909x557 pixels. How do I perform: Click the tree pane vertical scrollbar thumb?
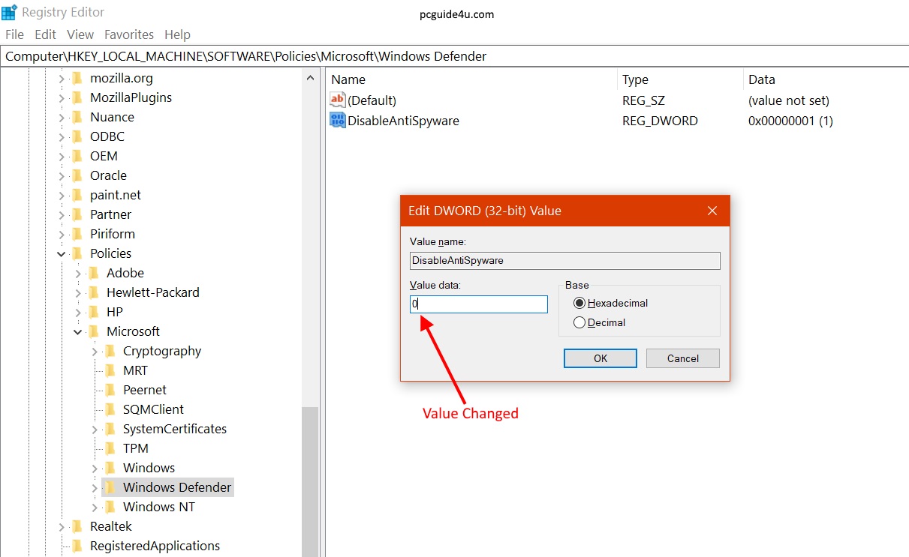309,480
